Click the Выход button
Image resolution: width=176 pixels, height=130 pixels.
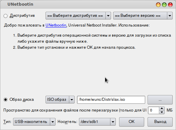(x=160, y=122)
